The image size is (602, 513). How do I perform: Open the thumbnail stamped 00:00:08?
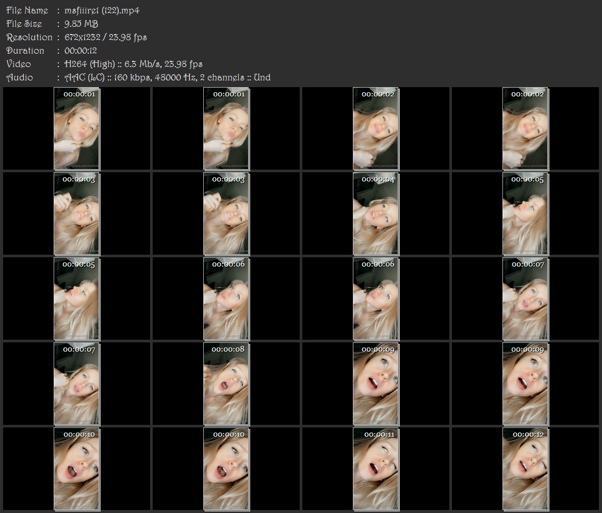226,384
